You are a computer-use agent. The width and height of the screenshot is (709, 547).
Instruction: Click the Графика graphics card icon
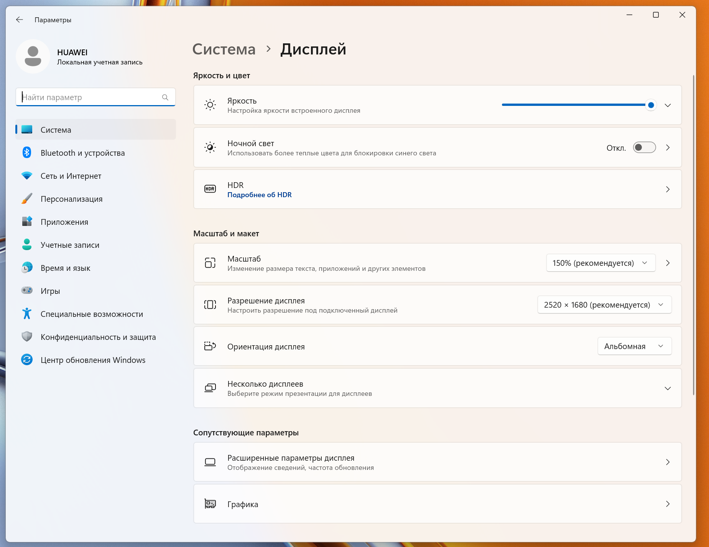point(210,504)
